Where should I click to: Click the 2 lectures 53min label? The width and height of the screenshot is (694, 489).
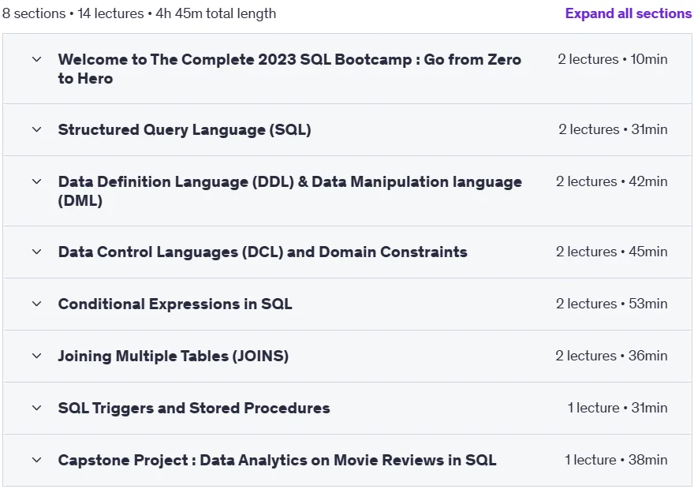[x=612, y=304]
